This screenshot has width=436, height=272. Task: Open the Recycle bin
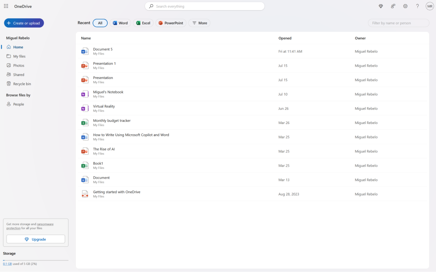point(22,84)
